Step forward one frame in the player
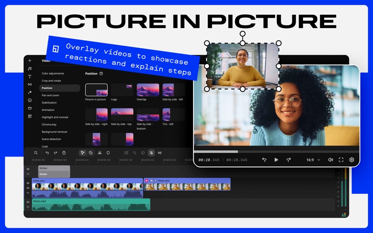The image size is (373, 233). pos(289,160)
